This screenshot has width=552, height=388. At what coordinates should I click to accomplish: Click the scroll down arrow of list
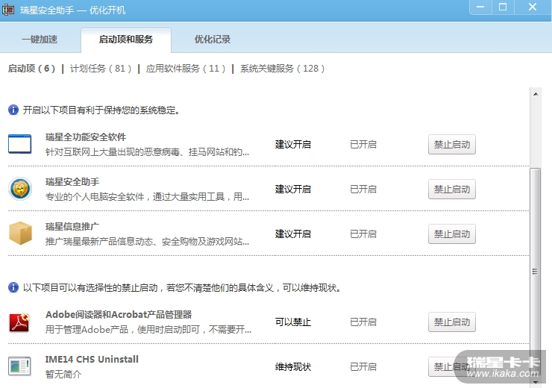click(536, 382)
